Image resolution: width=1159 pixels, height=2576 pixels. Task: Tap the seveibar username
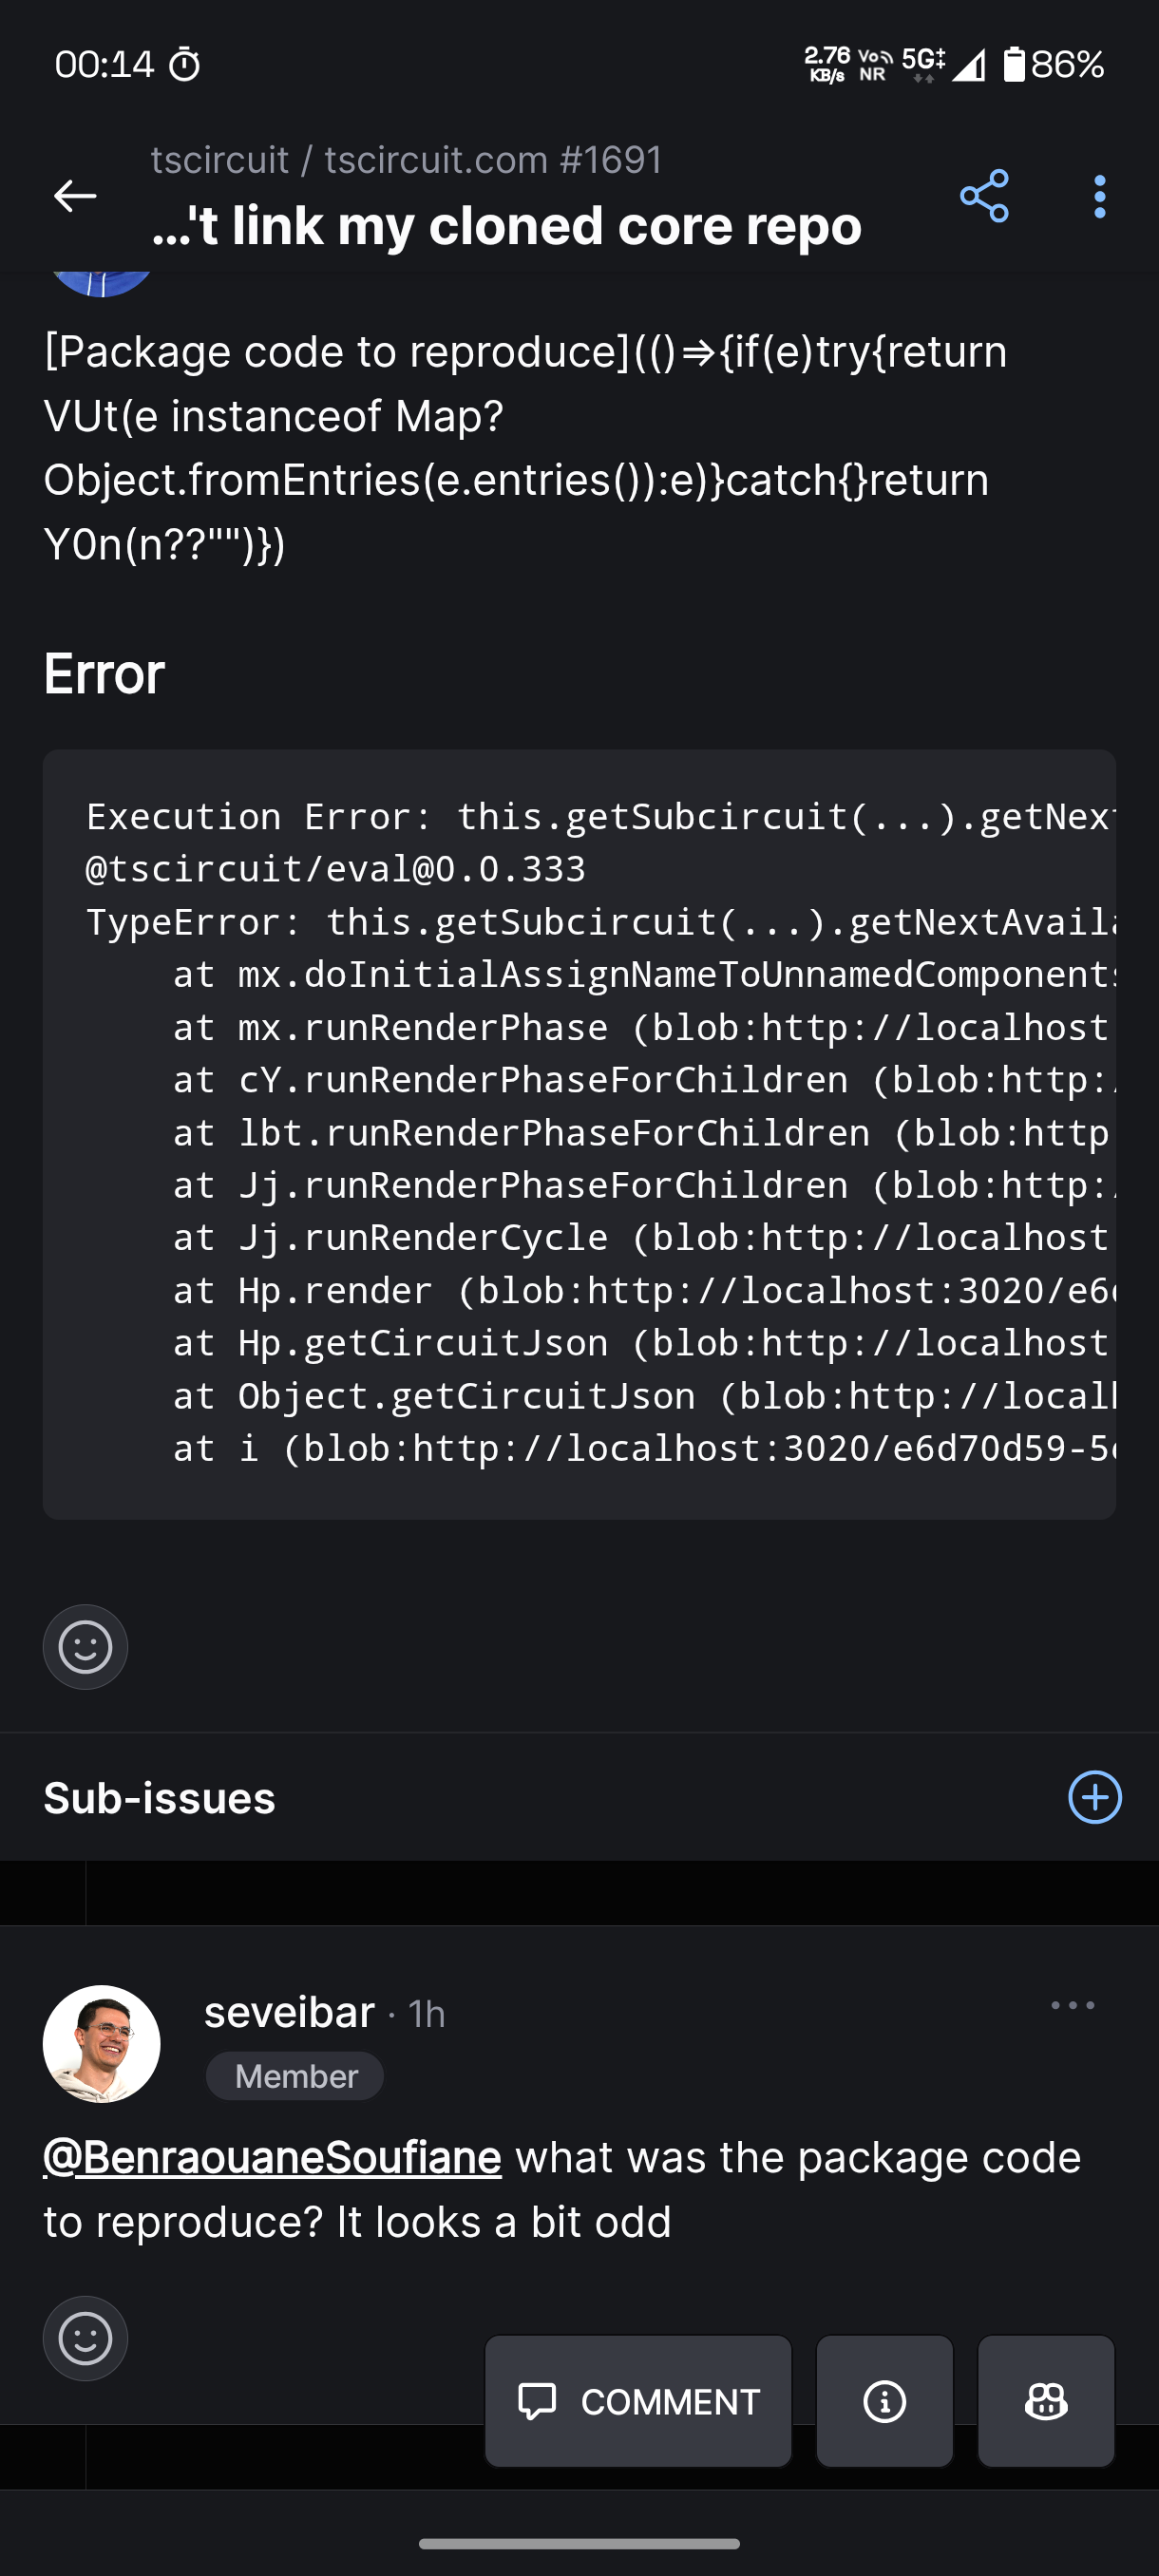pos(289,2012)
